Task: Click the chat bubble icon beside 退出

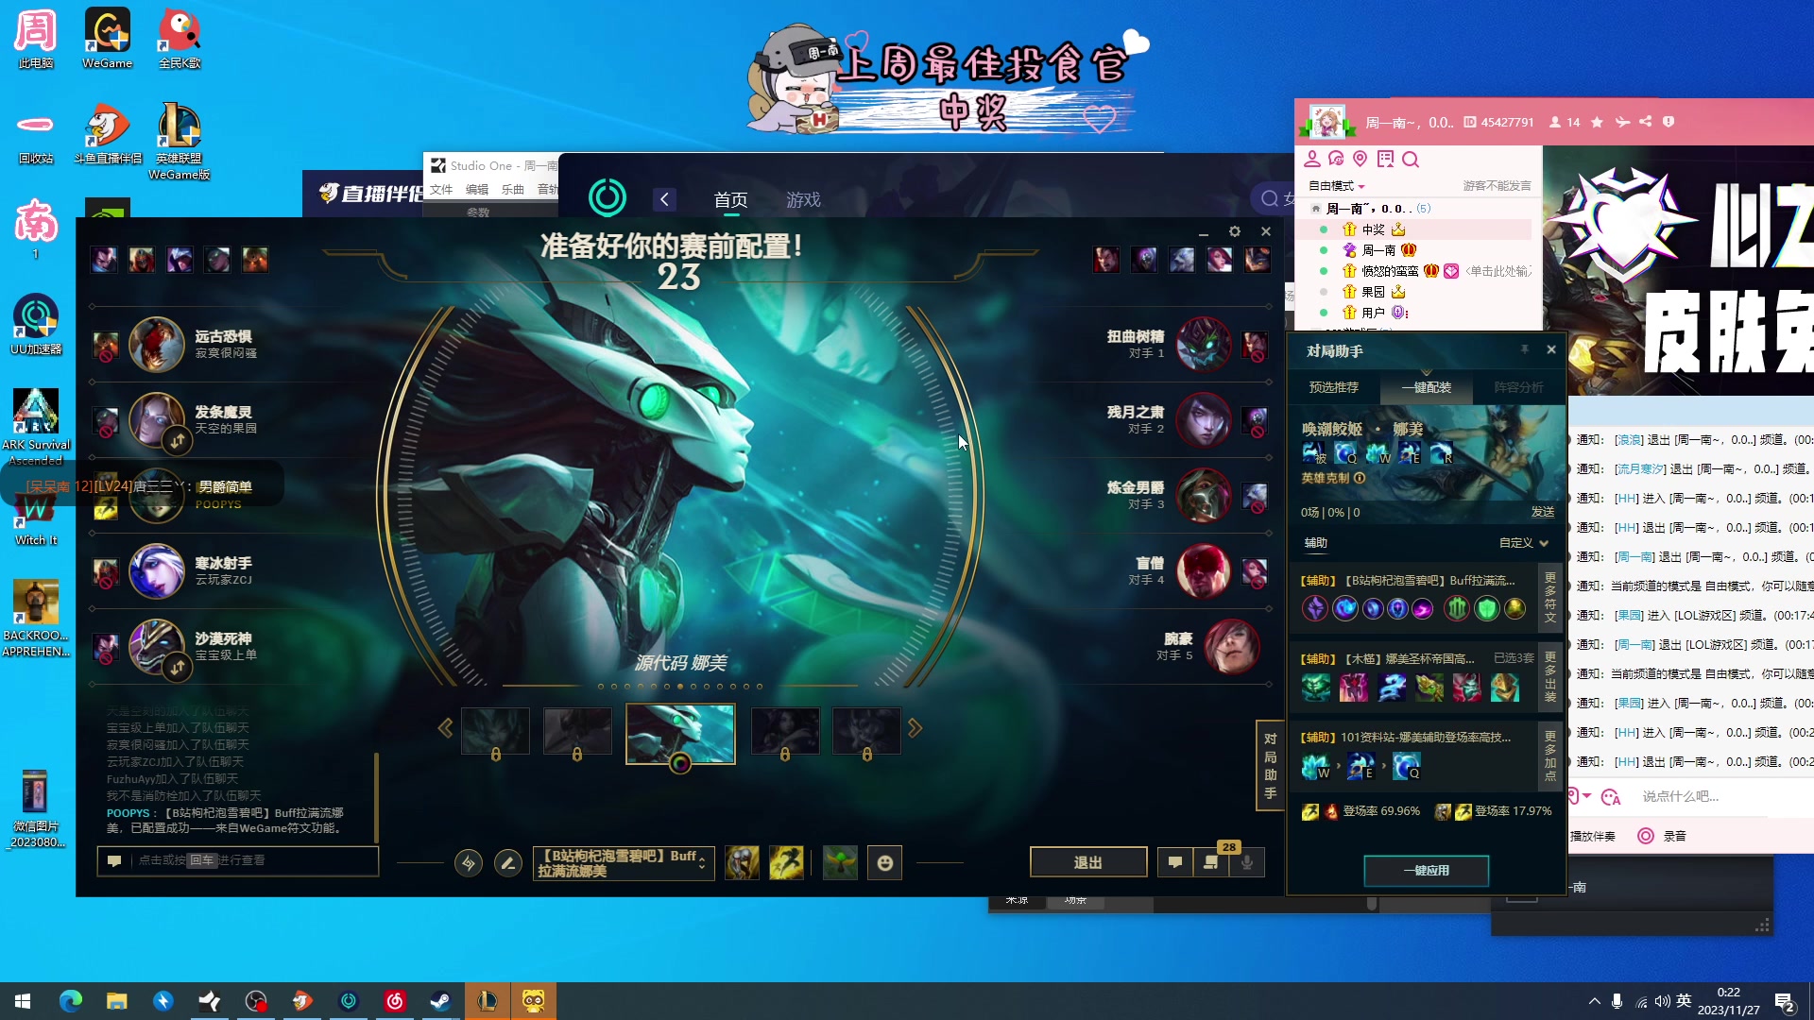Action: (1175, 862)
